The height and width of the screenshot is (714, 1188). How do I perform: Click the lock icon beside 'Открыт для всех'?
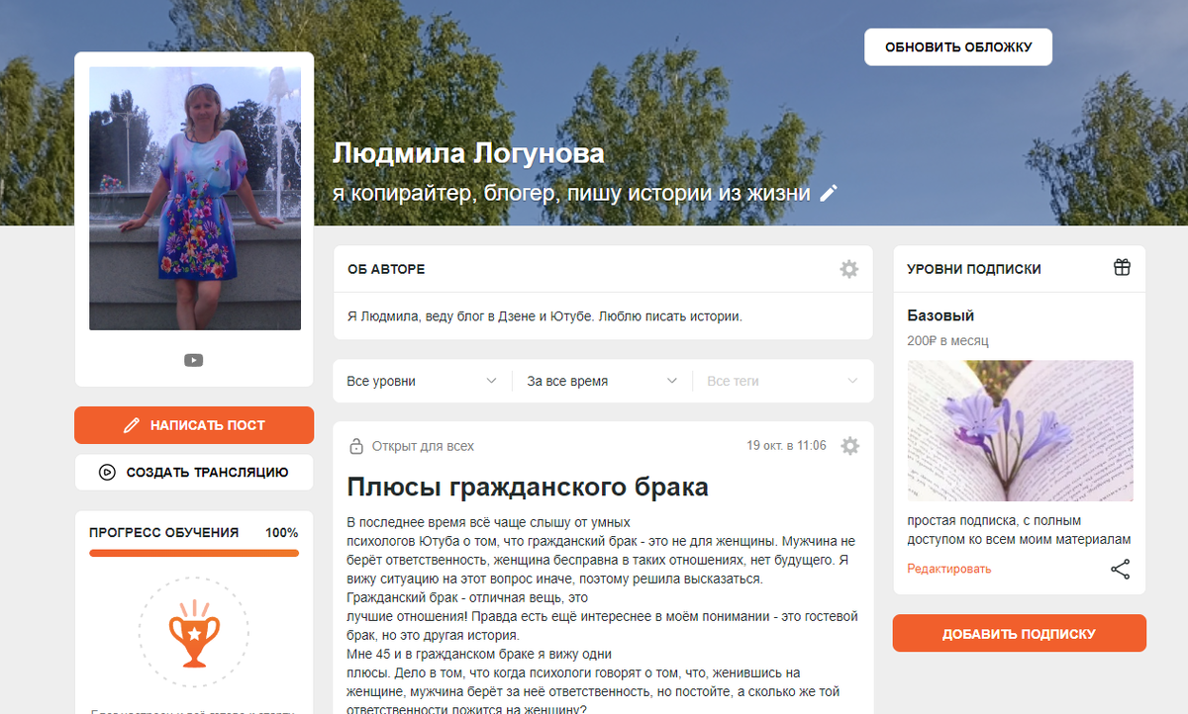click(x=356, y=447)
